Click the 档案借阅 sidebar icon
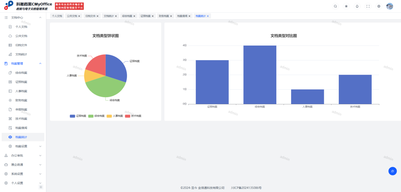 pos(10,128)
